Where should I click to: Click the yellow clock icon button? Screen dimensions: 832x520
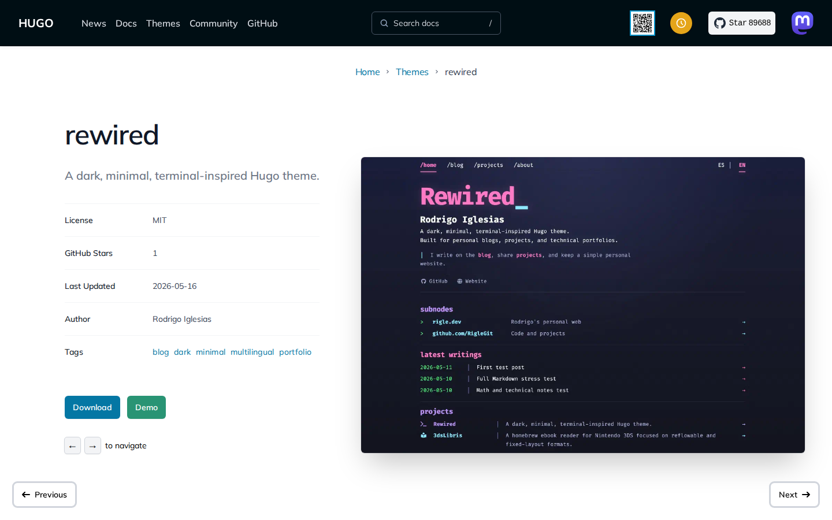pyautogui.click(x=681, y=23)
